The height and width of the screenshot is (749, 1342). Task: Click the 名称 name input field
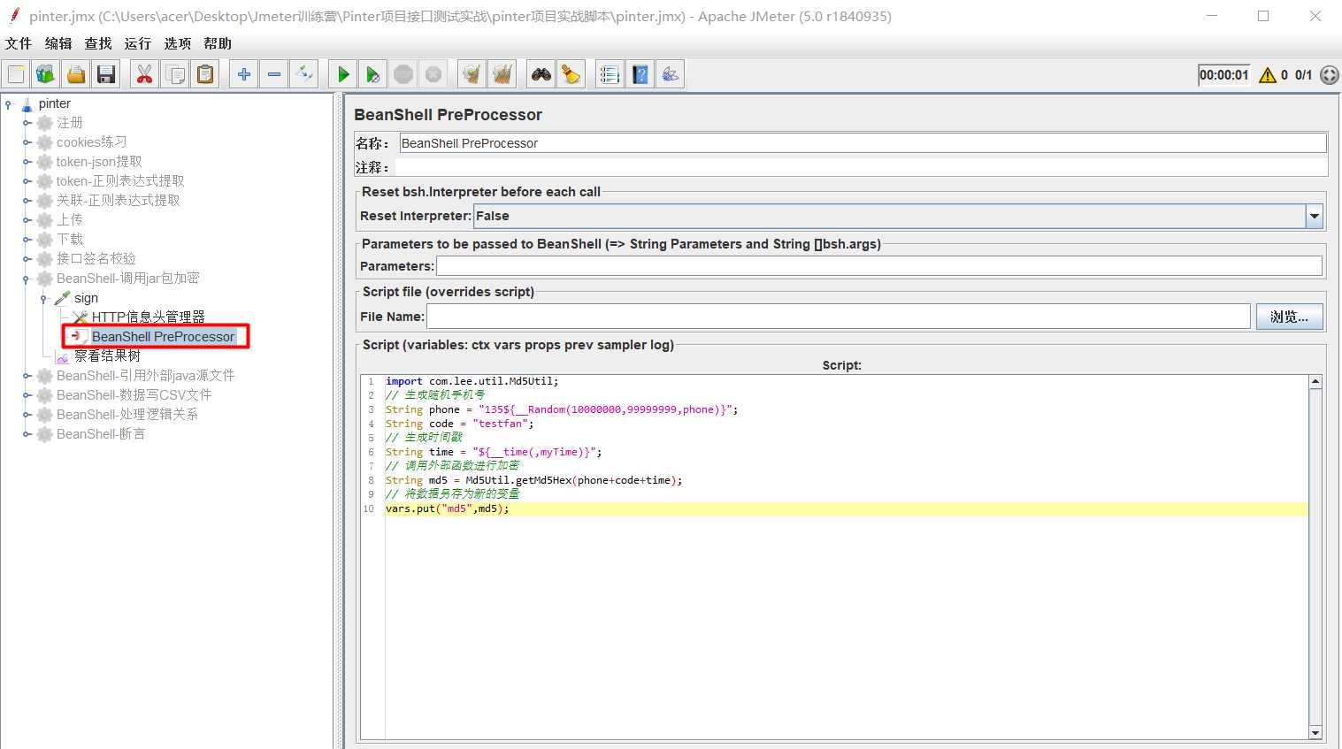pyautogui.click(x=863, y=143)
